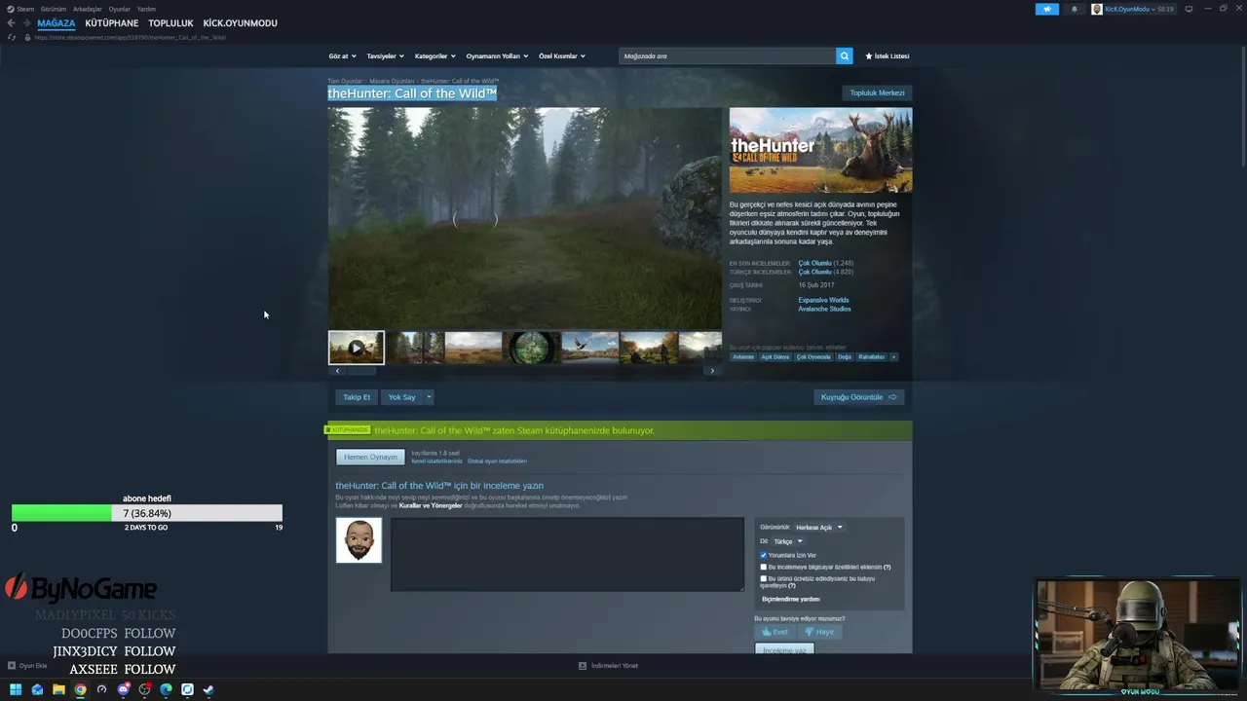Open the Yardım menu
Image resolution: width=1247 pixels, height=701 pixels.
[146, 9]
